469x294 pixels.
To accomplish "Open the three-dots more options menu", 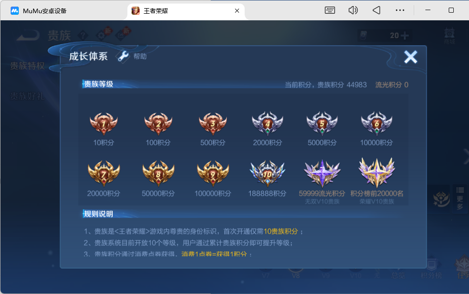I will (x=400, y=10).
